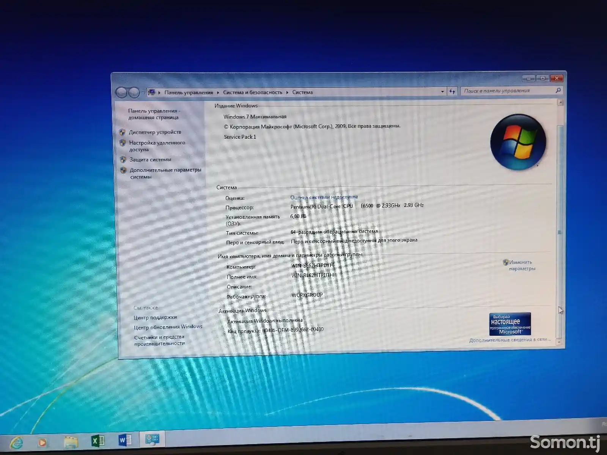This screenshot has width=607, height=455.
Task: Open Центр обновления Windows link
Action: tap(168, 327)
